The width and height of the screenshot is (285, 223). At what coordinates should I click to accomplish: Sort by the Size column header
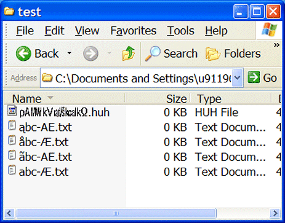tap(158, 99)
